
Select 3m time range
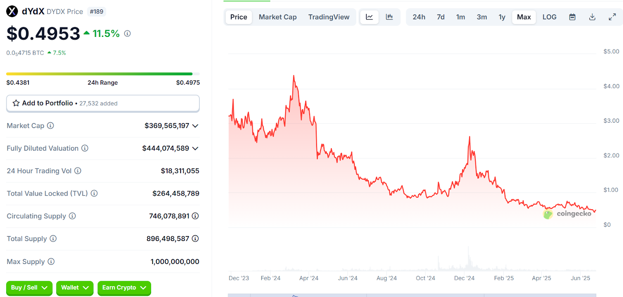[482, 17]
